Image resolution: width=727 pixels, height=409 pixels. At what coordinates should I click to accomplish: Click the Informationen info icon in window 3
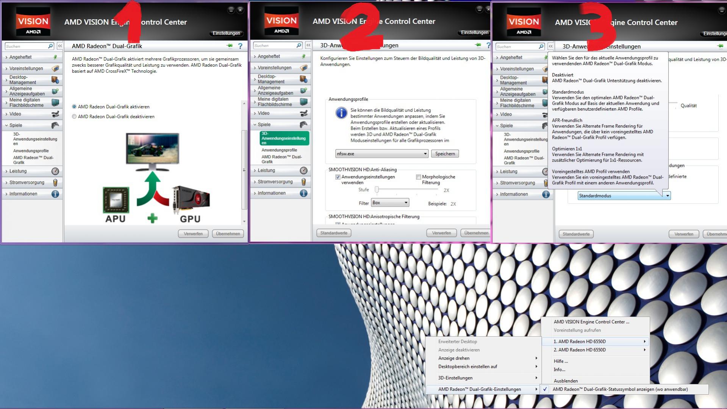(546, 194)
